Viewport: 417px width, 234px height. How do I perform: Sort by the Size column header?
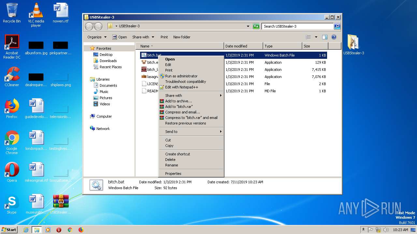pos(315,46)
